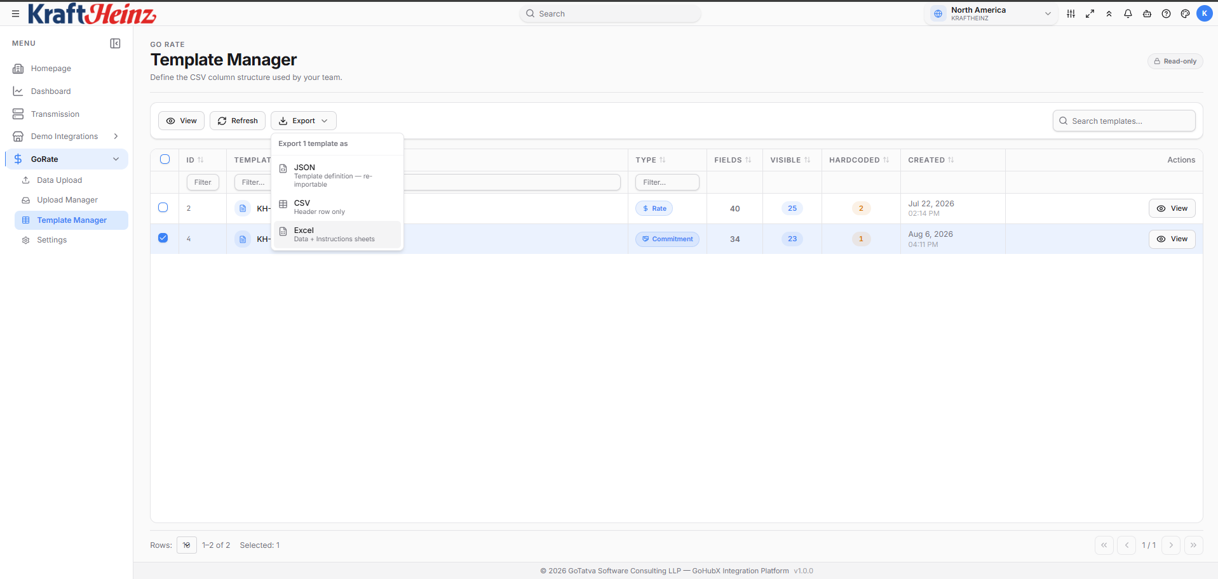Focus the top Search field

[x=610, y=13]
